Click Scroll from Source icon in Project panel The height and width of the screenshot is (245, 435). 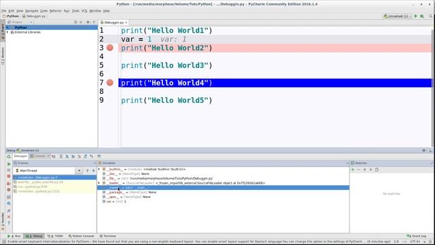coord(75,22)
